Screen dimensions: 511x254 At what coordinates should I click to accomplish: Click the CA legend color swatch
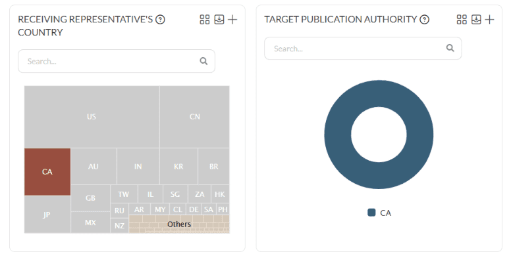371,213
